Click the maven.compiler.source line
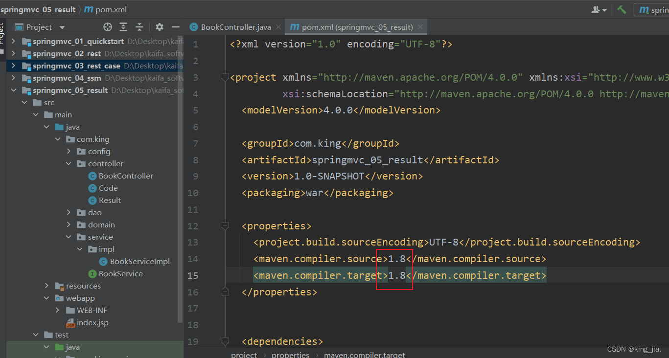 (400, 259)
